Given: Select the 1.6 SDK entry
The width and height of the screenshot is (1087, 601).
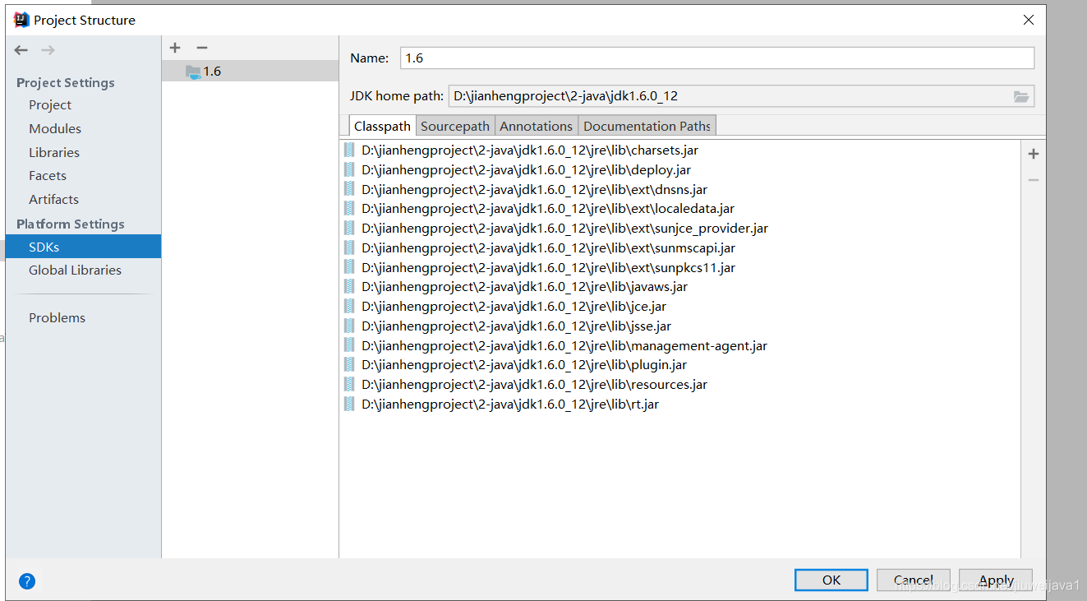Looking at the screenshot, I should pos(250,72).
